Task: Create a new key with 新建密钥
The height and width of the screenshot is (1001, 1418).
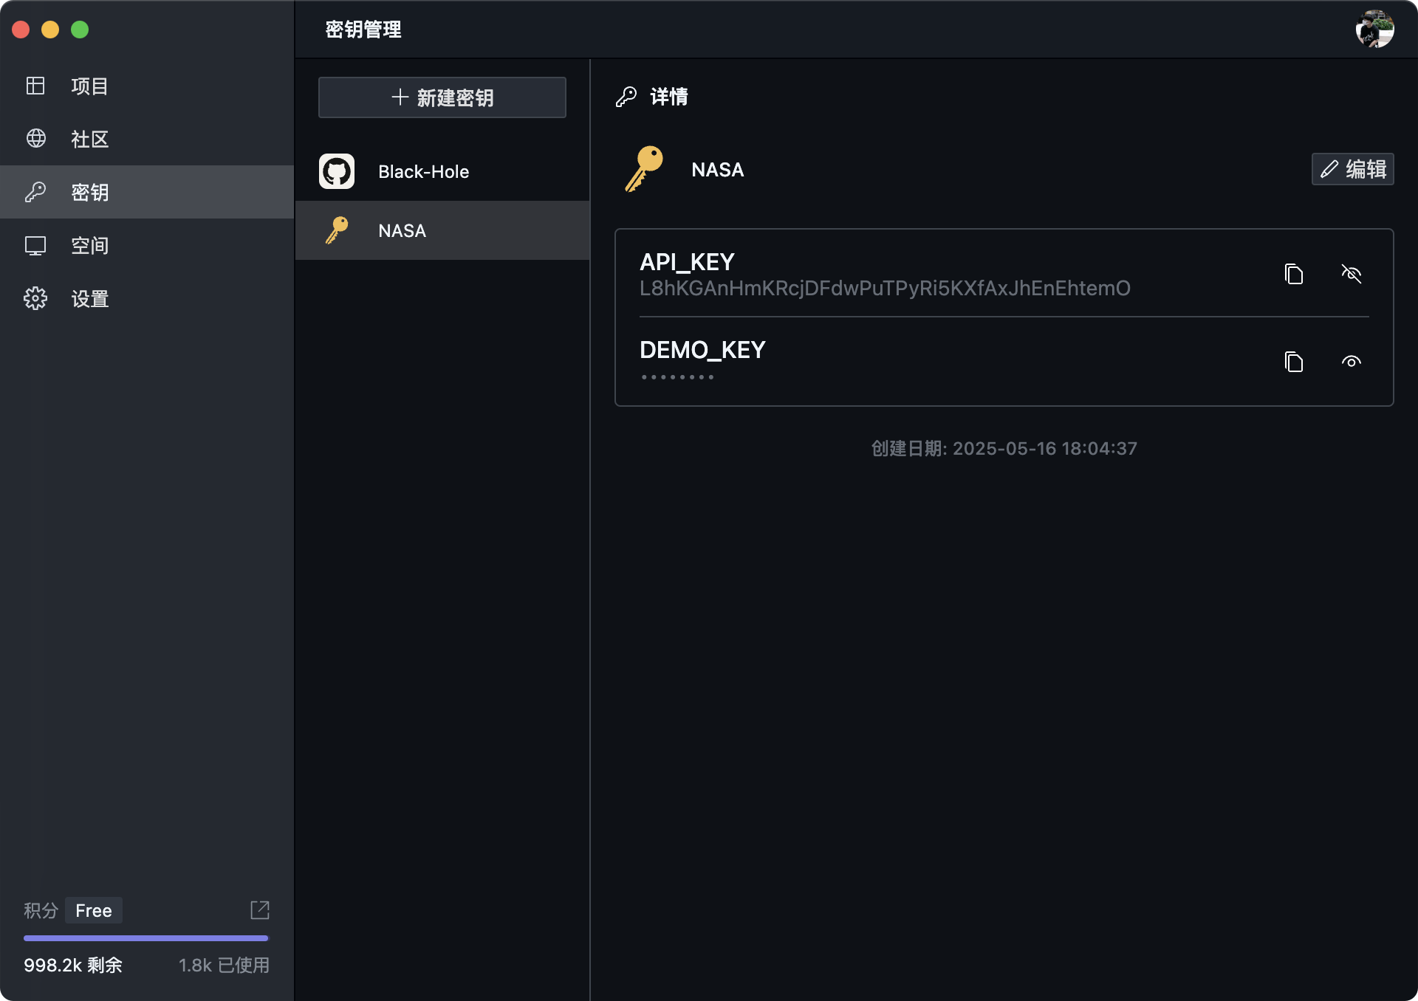Action: pyautogui.click(x=442, y=97)
